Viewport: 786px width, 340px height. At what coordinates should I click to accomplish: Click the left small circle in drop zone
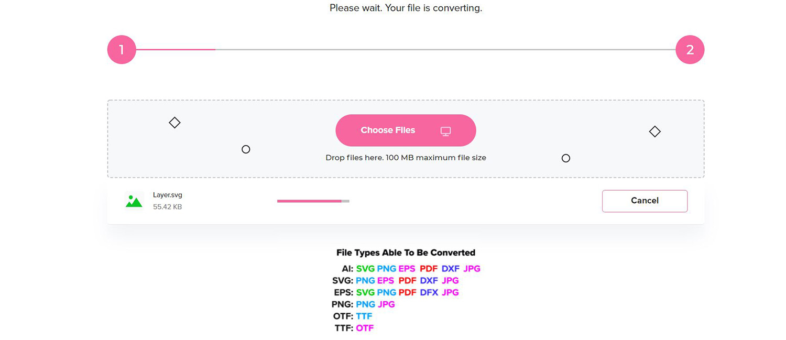point(246,149)
